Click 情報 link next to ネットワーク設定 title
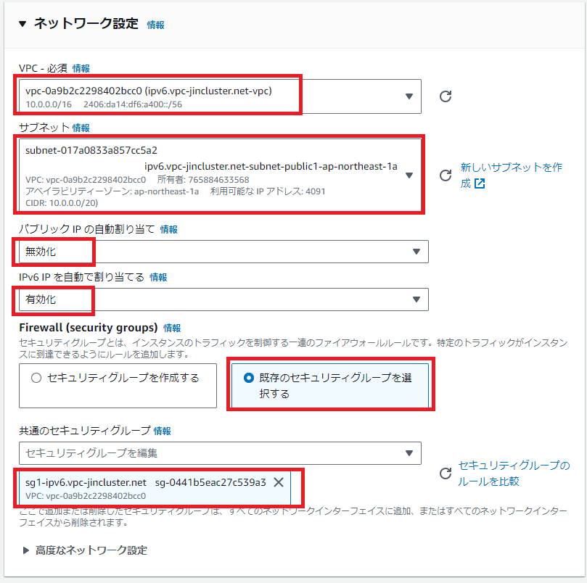This screenshot has width=587, height=583. tap(155, 25)
